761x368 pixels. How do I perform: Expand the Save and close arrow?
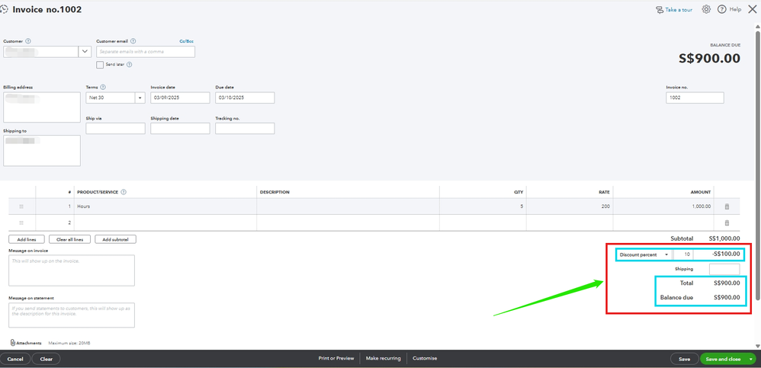[750, 359]
